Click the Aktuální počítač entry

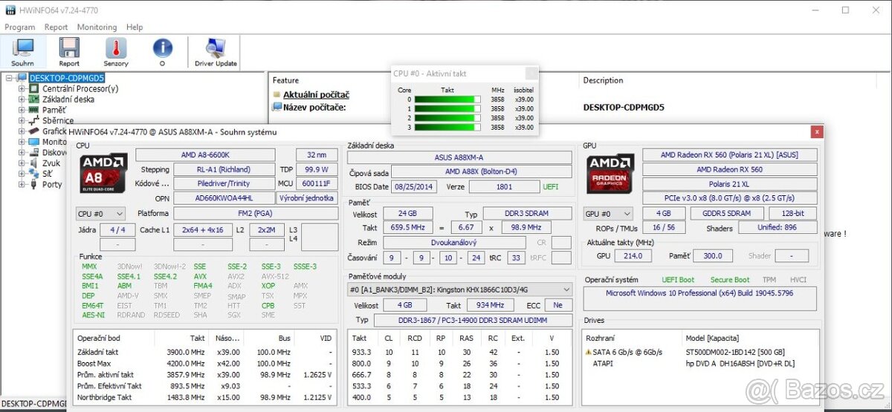click(316, 94)
